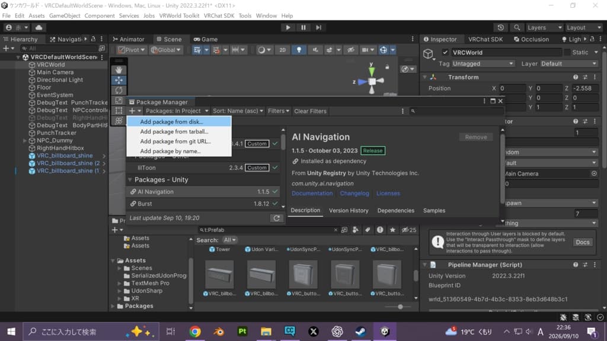Select the Rotate tool in Scene
Viewport: 607px width, 341px height.
point(119,90)
